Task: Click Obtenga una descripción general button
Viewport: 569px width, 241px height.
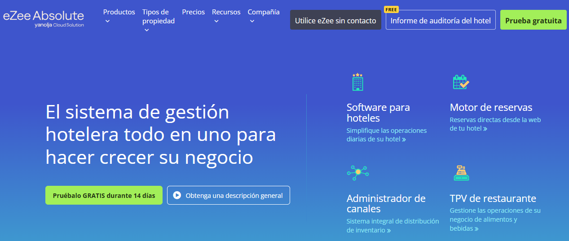Action: (x=229, y=195)
